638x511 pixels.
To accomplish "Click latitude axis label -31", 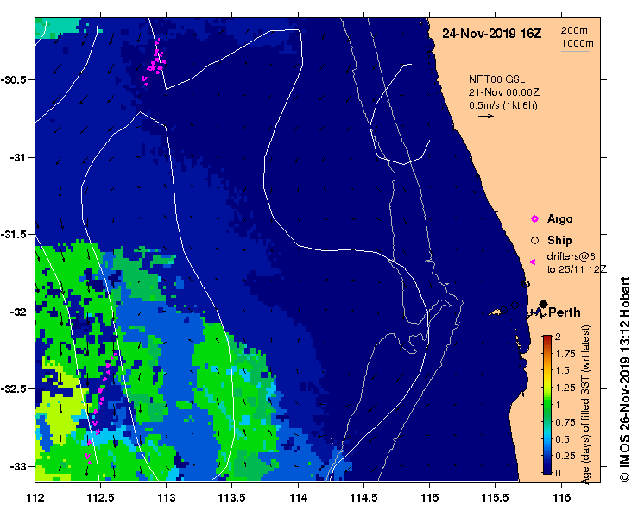I will (x=16, y=157).
